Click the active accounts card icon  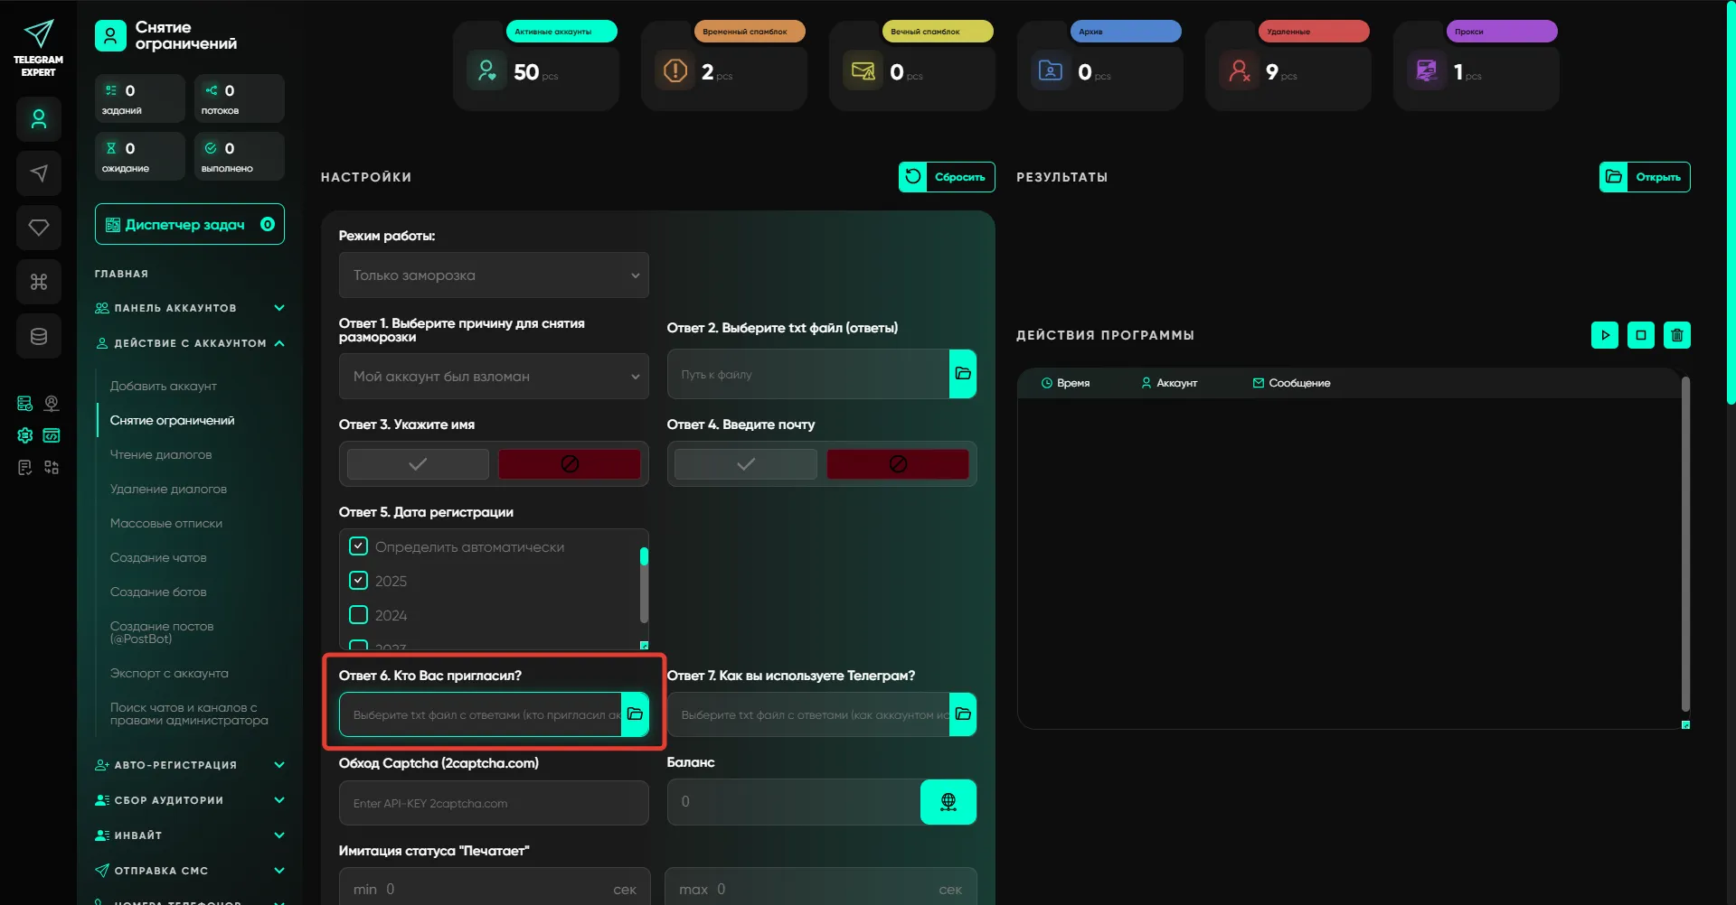[x=486, y=70]
